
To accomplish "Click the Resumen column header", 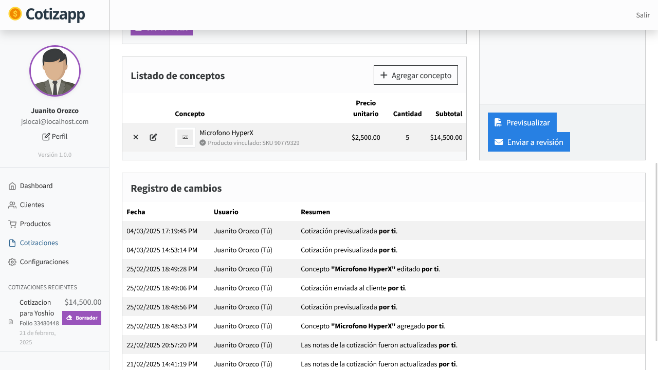I will click(315, 212).
